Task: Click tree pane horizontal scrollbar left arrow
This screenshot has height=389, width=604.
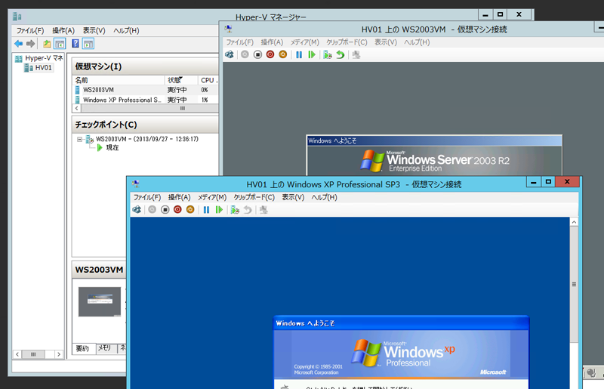Action: coord(17,354)
